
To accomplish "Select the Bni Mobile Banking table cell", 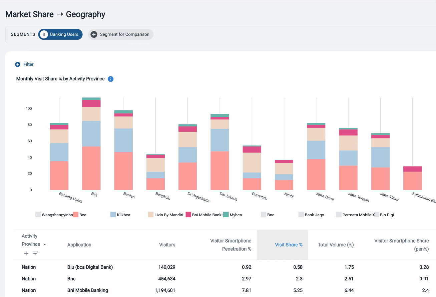I will [x=88, y=290].
